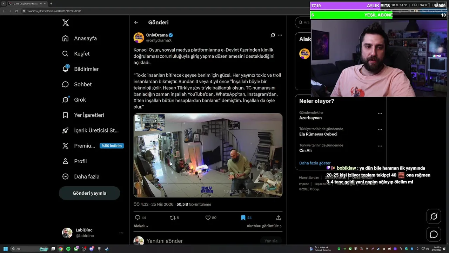Click the Daha fazla göster link
The image size is (449, 253).
(315, 163)
